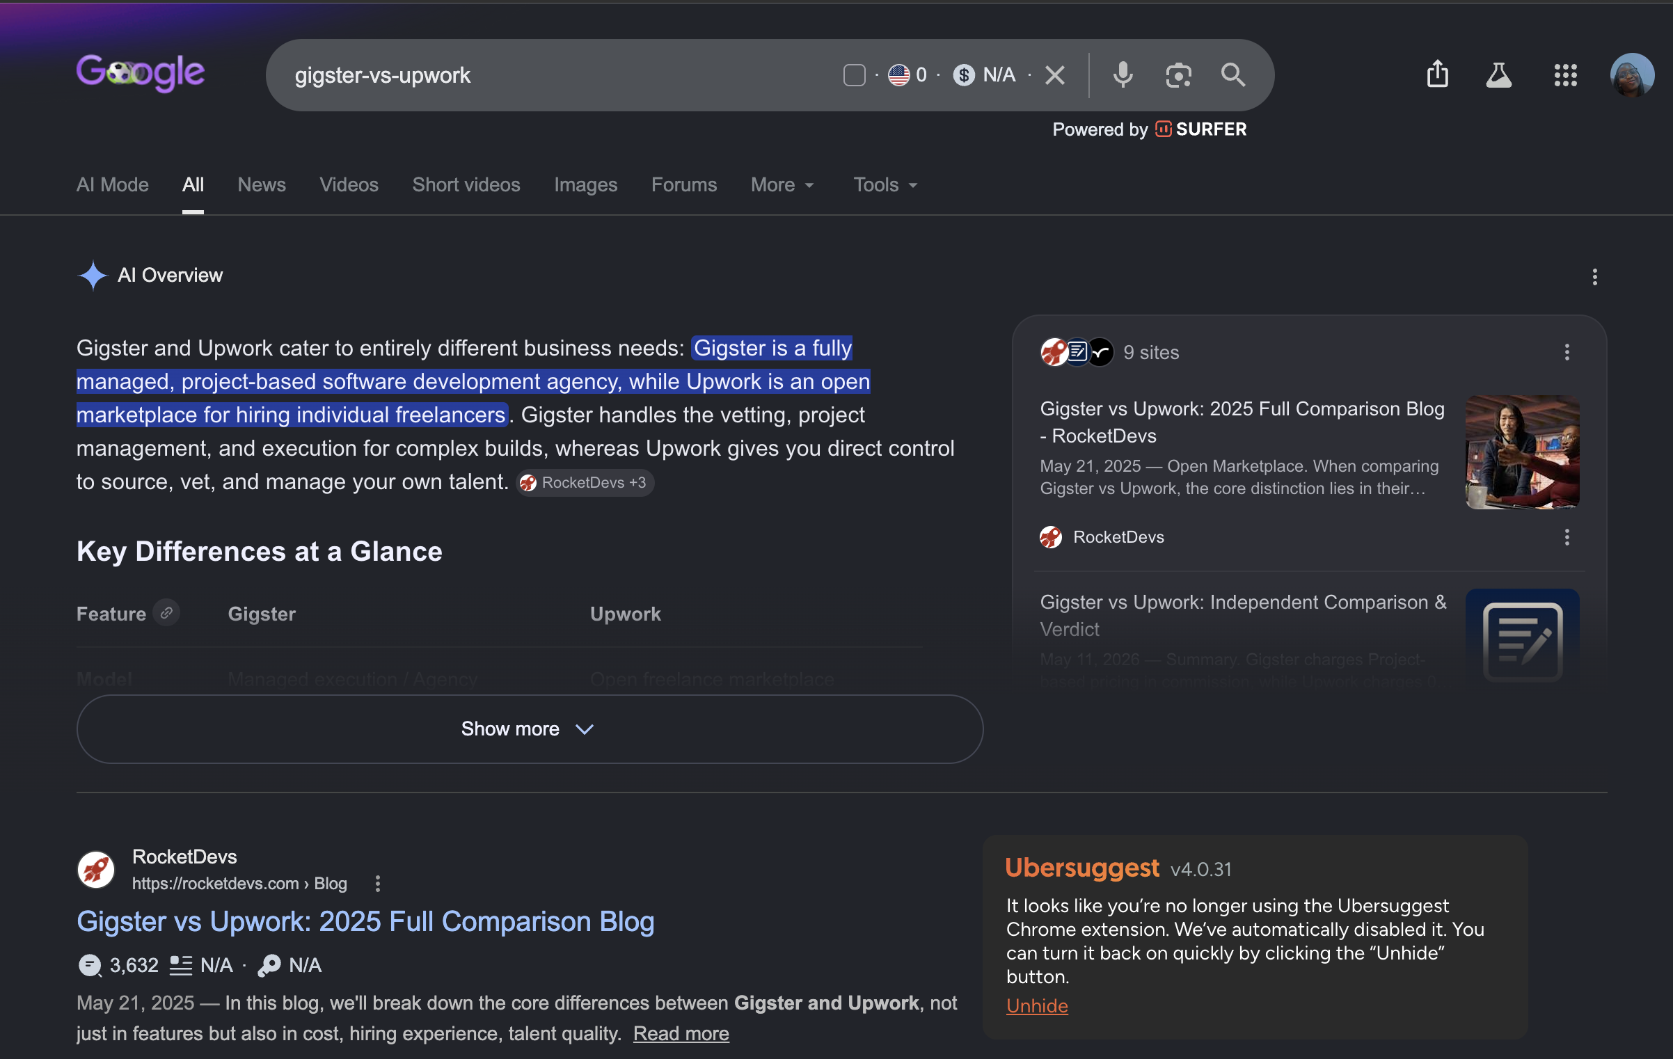
Task: Expand AI Overview with Show more
Action: coord(530,729)
